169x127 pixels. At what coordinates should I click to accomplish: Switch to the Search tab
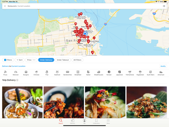pos(61,121)
